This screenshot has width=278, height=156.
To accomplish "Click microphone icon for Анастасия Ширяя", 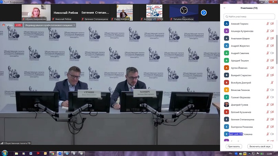I will (x=268, y=38).
